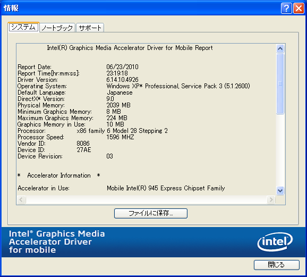Switch to the ノートブック tab
The image size is (307, 277).
[57, 28]
